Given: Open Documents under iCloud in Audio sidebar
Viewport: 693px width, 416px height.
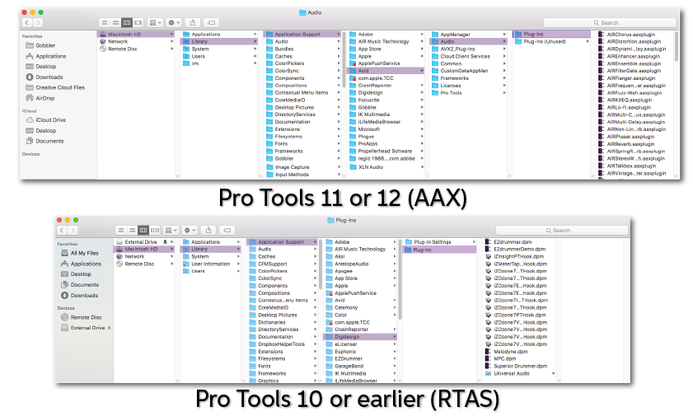Looking at the screenshot, I should point(44,141).
